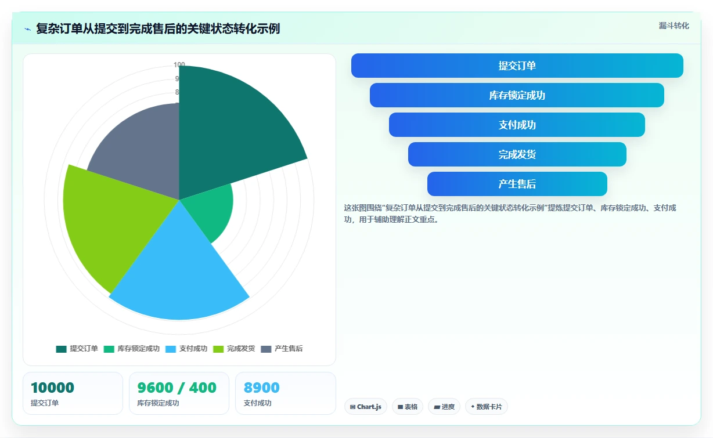Select the 产生售后 funnel stage
713x438 pixels.
click(x=517, y=184)
